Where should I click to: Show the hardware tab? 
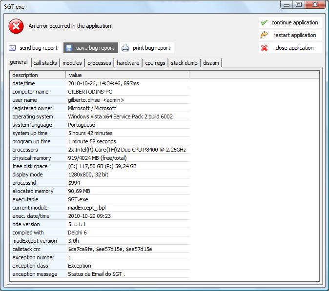128,63
